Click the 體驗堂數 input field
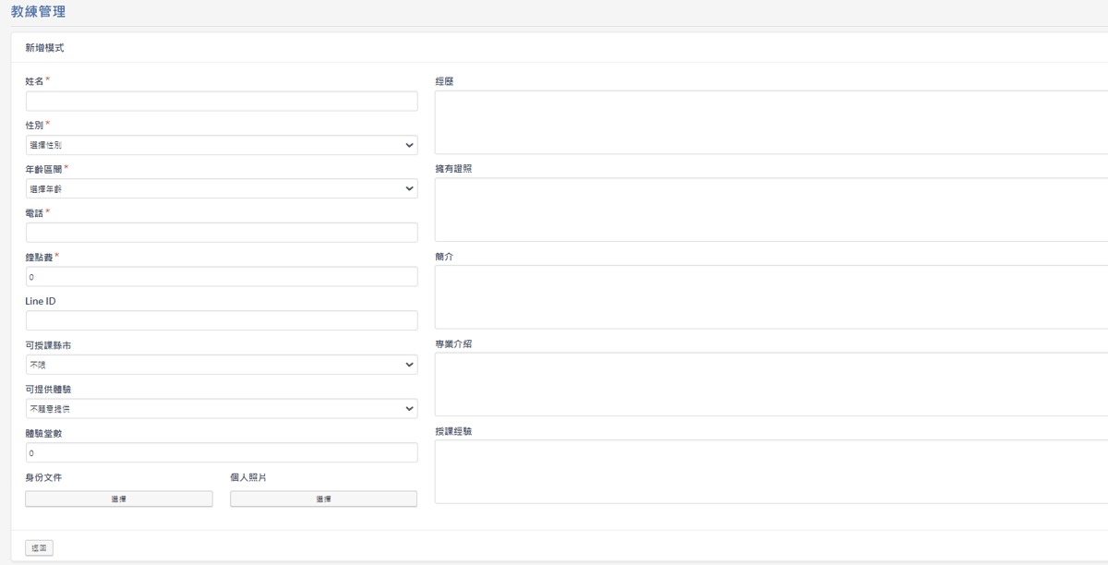Viewport: 1108px width, 565px height. [x=222, y=452]
